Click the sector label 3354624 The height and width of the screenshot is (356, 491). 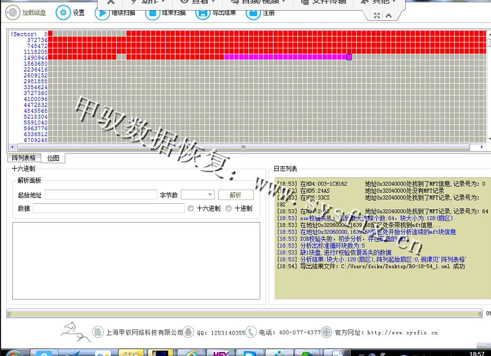point(36,87)
